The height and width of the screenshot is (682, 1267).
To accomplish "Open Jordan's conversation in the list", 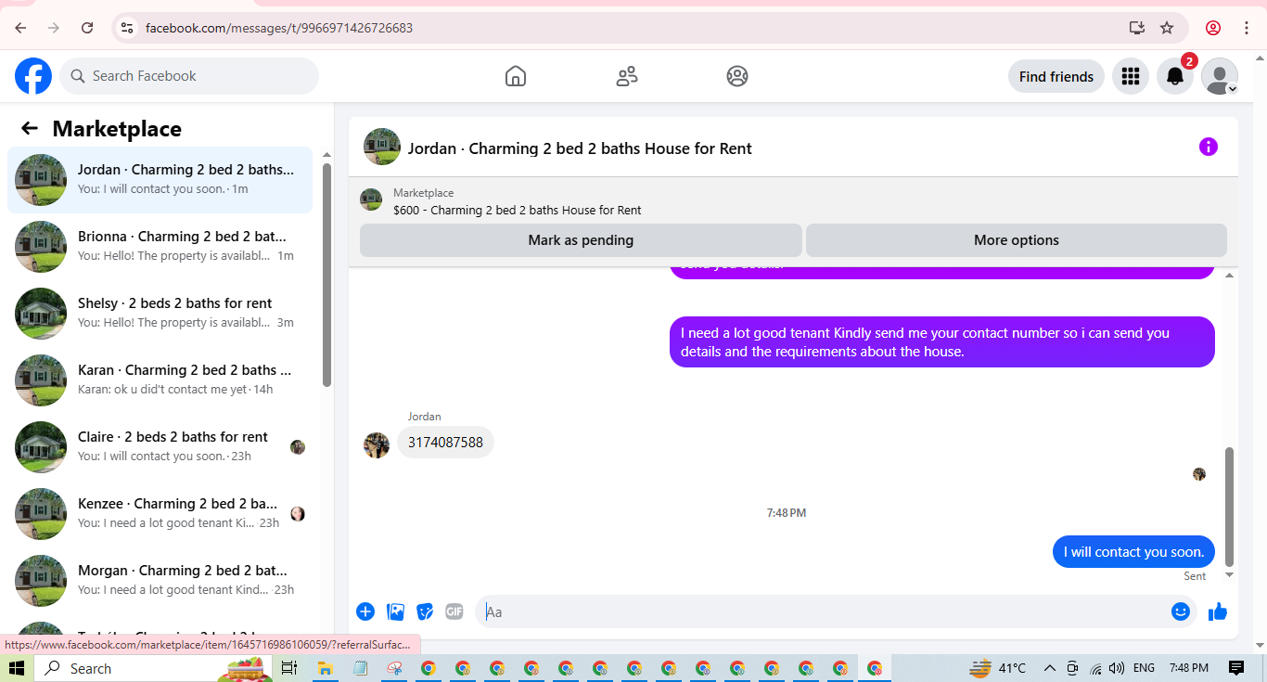I will [x=160, y=180].
